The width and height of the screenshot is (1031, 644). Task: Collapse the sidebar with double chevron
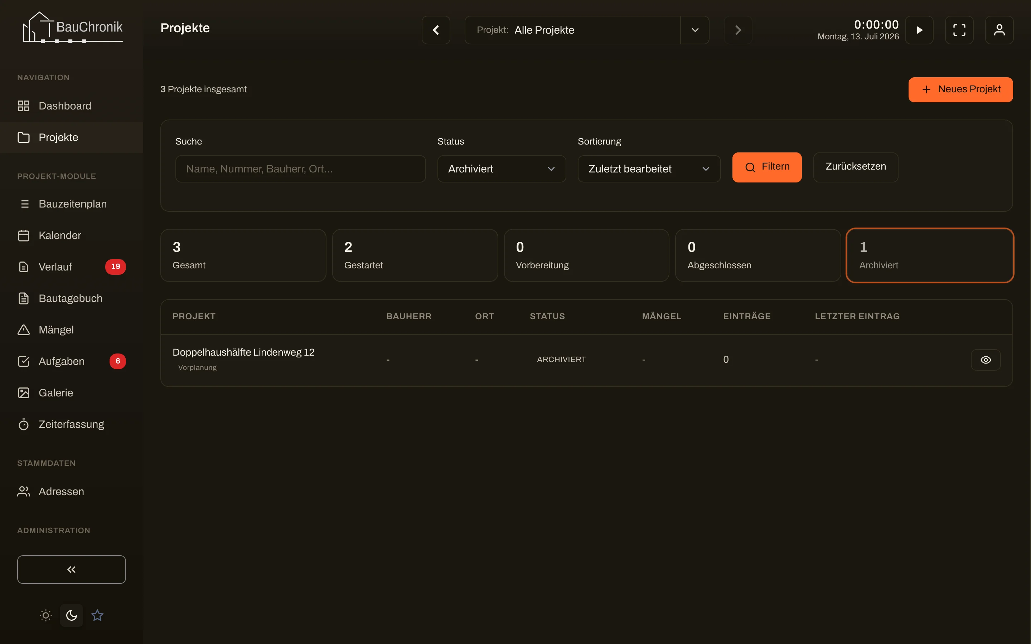[x=72, y=570]
